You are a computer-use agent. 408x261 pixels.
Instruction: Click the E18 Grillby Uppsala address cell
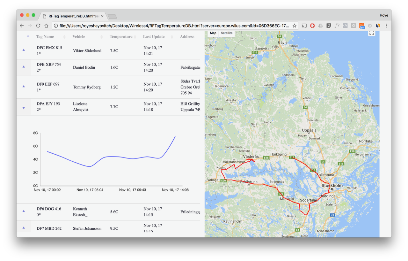point(190,107)
